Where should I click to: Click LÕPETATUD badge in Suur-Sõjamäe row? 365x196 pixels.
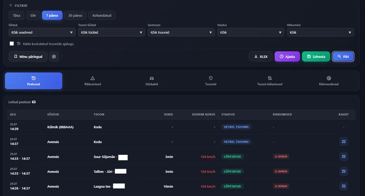point(232,157)
